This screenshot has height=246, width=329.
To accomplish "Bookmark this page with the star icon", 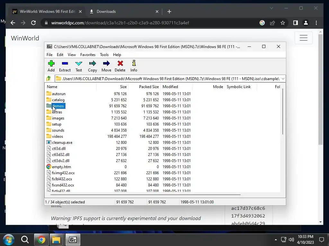I will (283, 23).
